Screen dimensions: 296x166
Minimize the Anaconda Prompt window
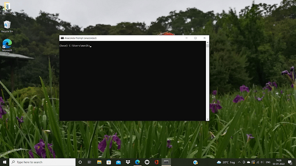coord(186,38)
